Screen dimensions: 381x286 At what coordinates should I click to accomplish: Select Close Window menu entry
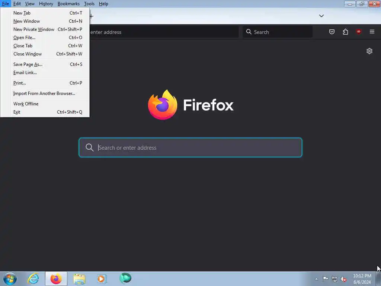click(x=45, y=54)
